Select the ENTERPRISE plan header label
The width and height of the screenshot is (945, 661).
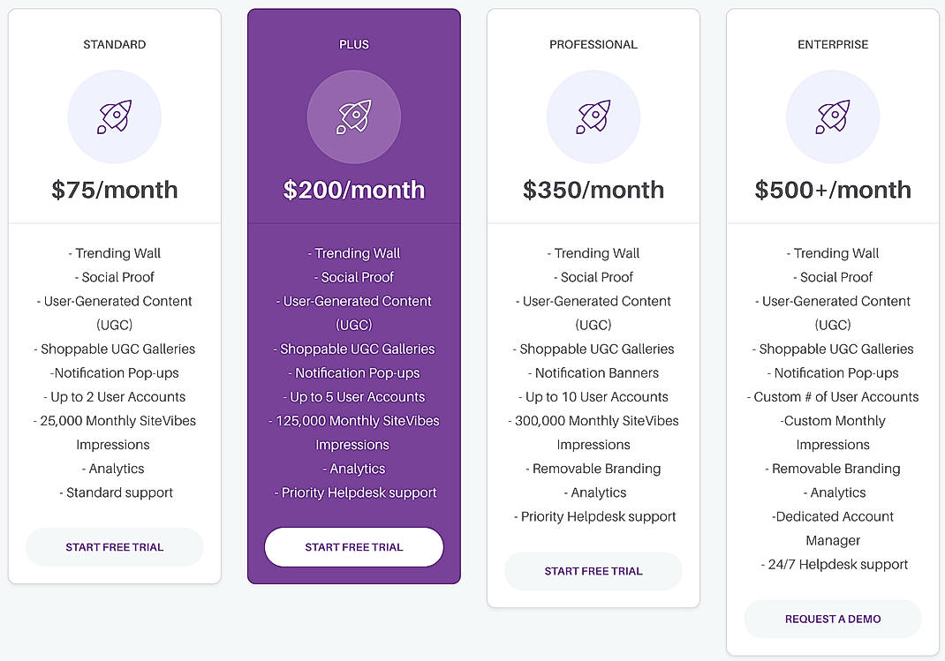832,44
